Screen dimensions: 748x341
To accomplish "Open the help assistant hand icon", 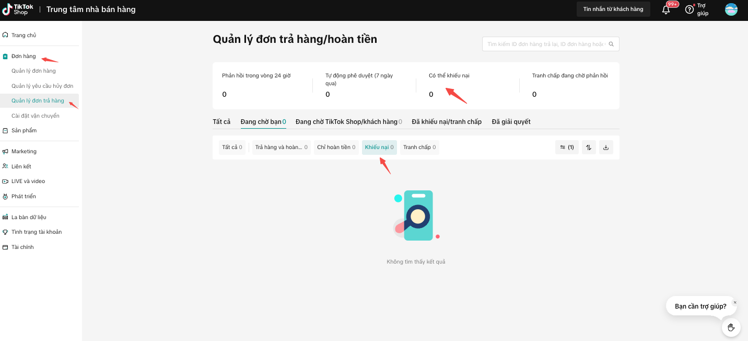I will click(731, 327).
